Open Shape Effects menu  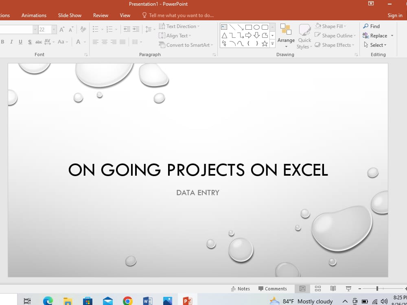click(335, 45)
